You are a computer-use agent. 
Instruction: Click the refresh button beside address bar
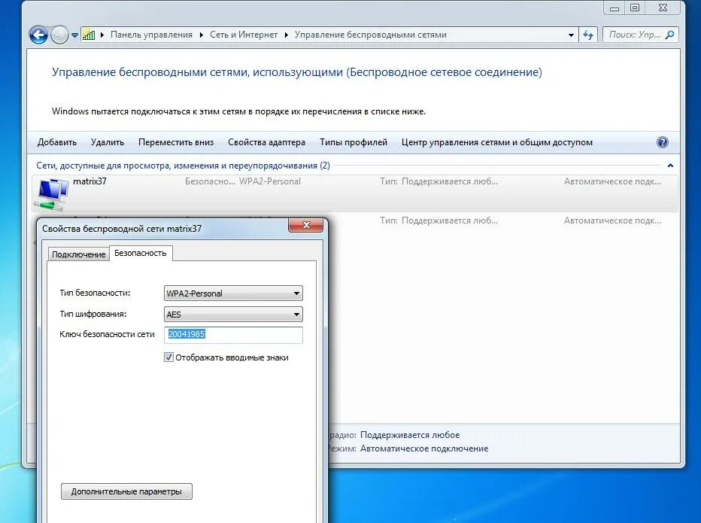pyautogui.click(x=588, y=35)
